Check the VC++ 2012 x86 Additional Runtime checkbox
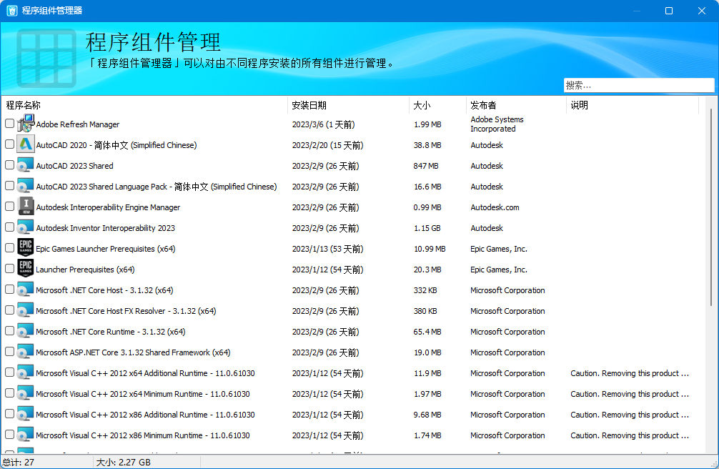Viewport: 719px width, 469px height. (9, 413)
